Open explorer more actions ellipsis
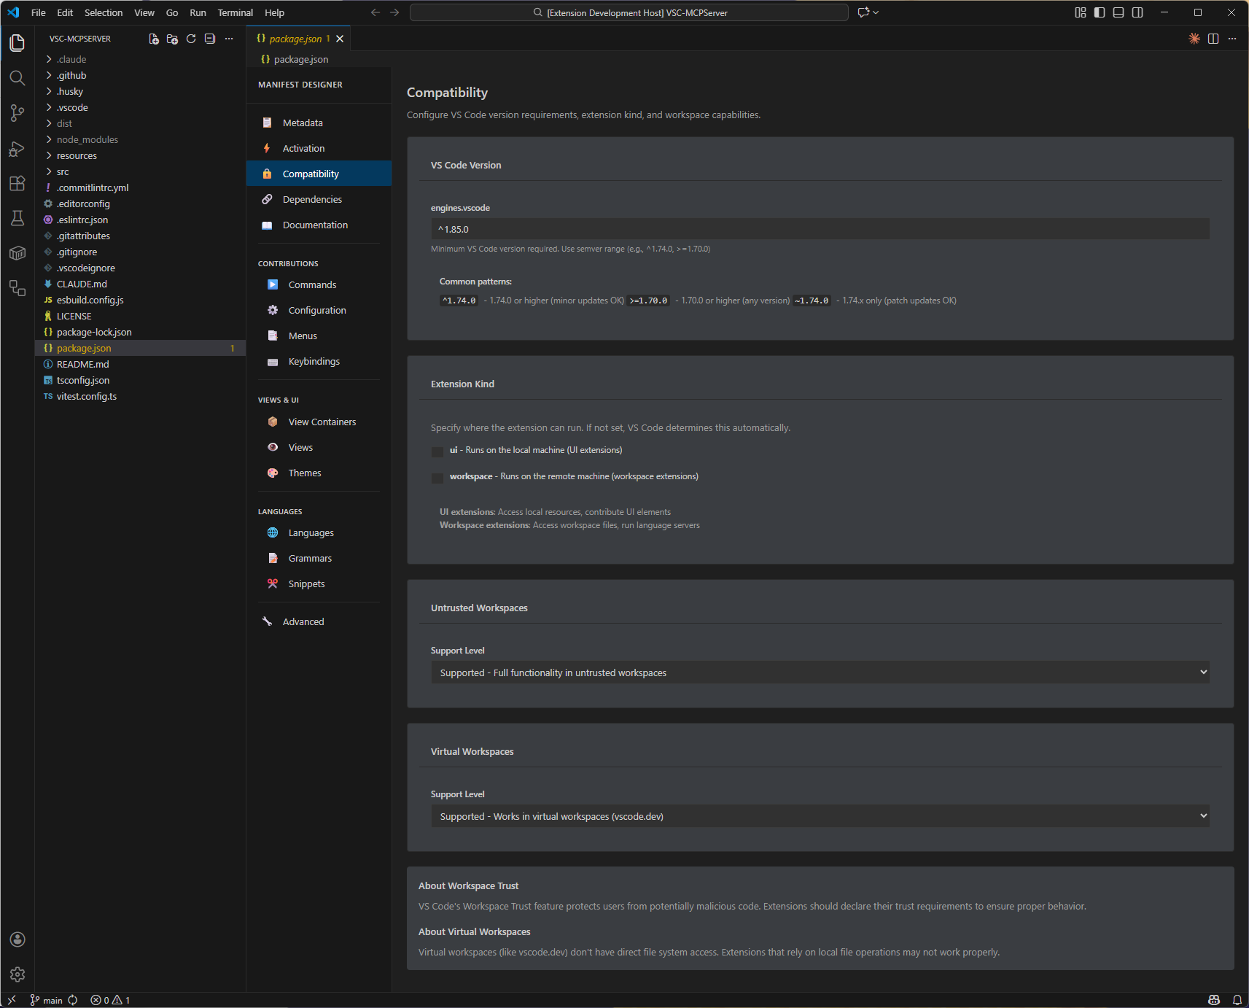 (229, 39)
